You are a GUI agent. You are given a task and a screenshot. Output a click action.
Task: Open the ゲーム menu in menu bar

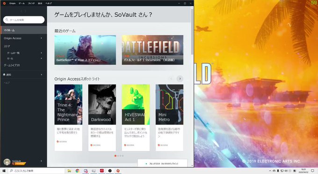click(22, 3)
